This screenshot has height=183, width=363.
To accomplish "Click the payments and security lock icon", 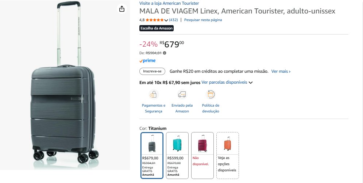I will (x=153, y=95).
